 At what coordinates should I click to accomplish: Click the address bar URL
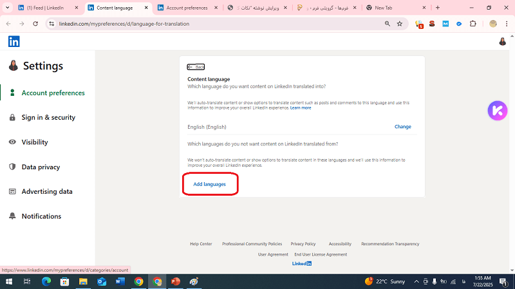(x=124, y=24)
